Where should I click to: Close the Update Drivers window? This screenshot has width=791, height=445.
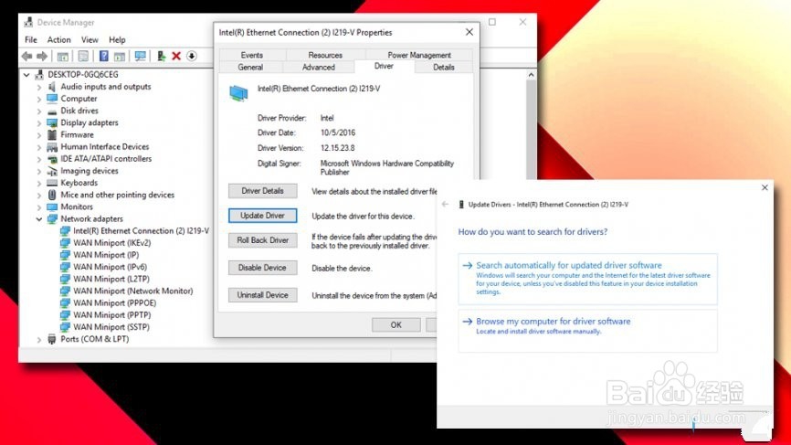[x=765, y=187]
